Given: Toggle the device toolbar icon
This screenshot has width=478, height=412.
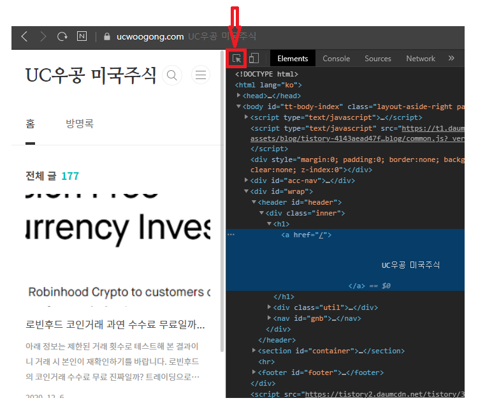Looking at the screenshot, I should point(254,58).
